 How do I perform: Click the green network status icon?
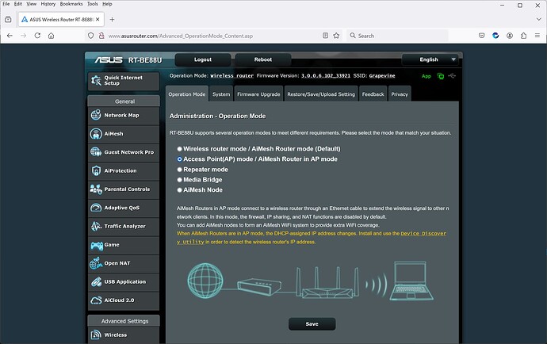click(441, 76)
